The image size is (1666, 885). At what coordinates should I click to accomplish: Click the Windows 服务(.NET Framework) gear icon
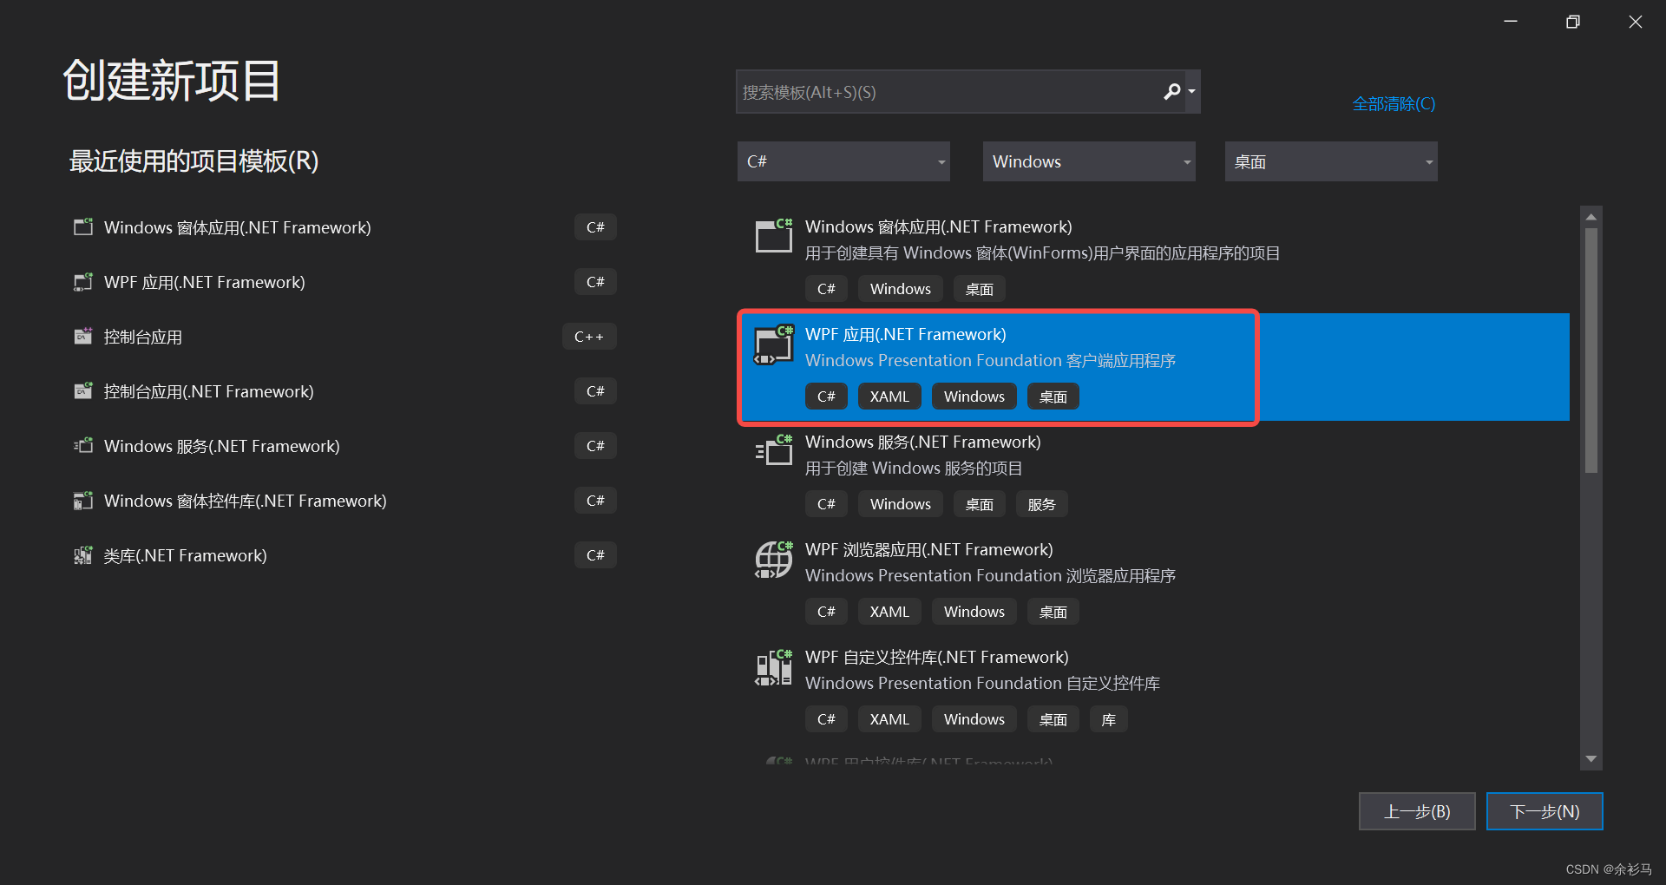click(773, 450)
